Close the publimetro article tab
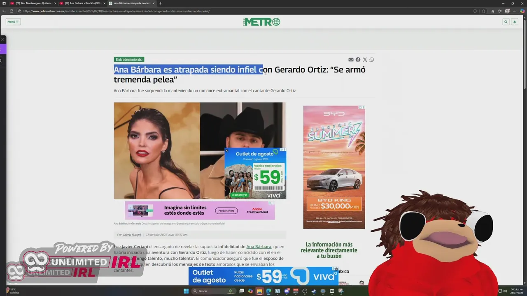This screenshot has width=527, height=296. [x=154, y=3]
